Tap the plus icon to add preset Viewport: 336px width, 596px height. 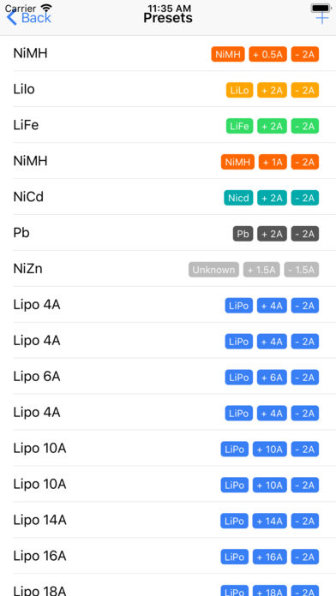(x=322, y=18)
